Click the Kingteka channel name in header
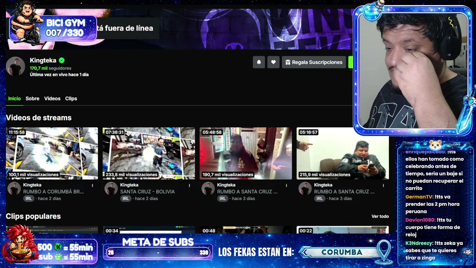This screenshot has width=476, height=268. pyautogui.click(x=43, y=60)
